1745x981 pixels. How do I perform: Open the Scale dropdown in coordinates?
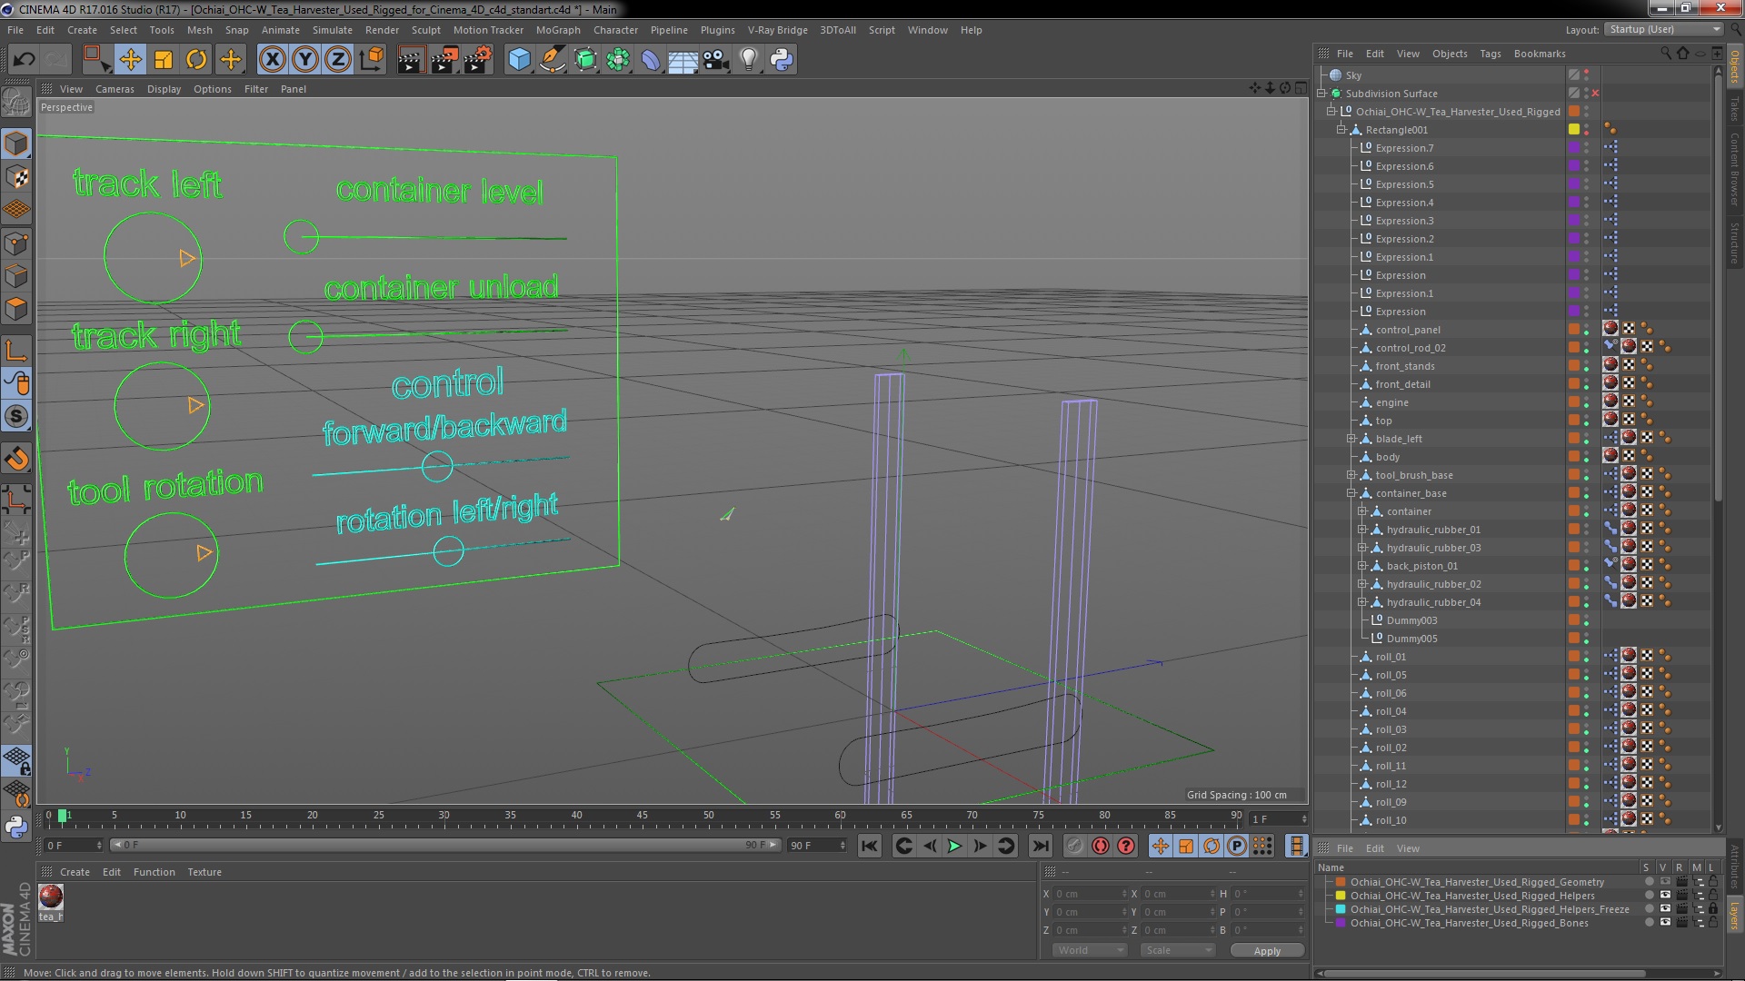[x=1178, y=950]
